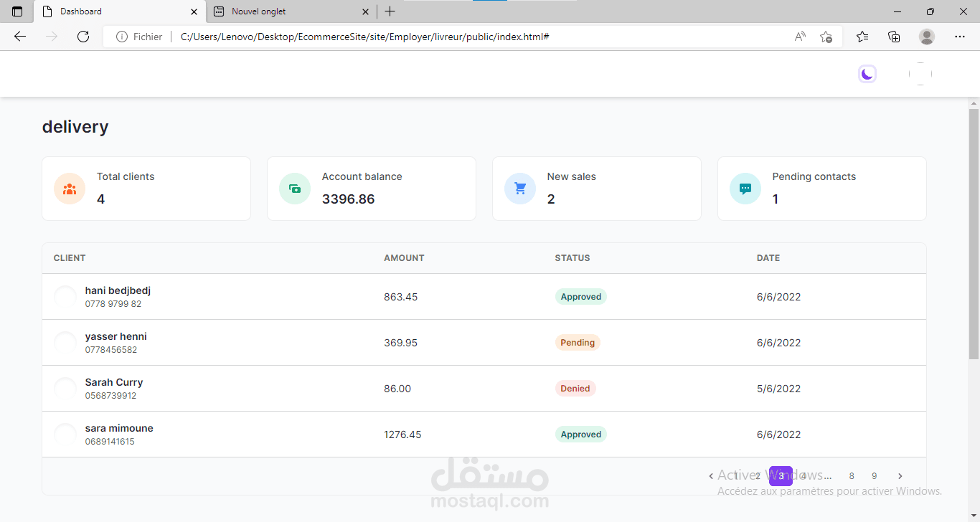
Task: Click the green Account balance money icon
Action: coord(295,189)
